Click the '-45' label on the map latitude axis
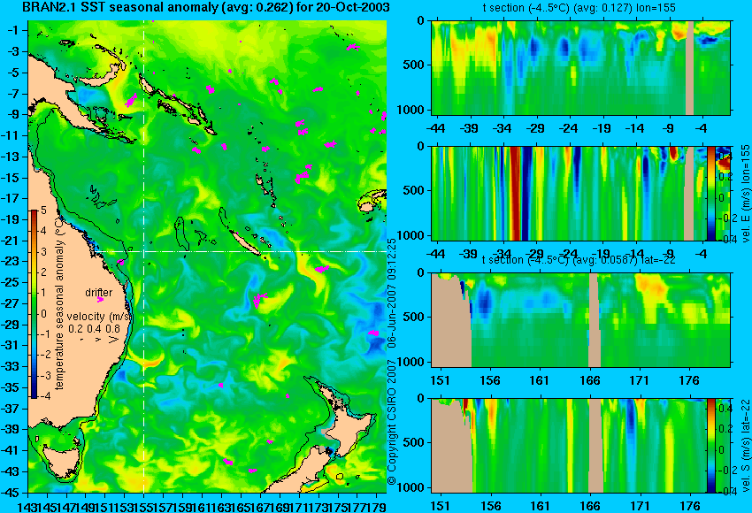Viewport: 752px width, 513px height. pyautogui.click(x=11, y=493)
